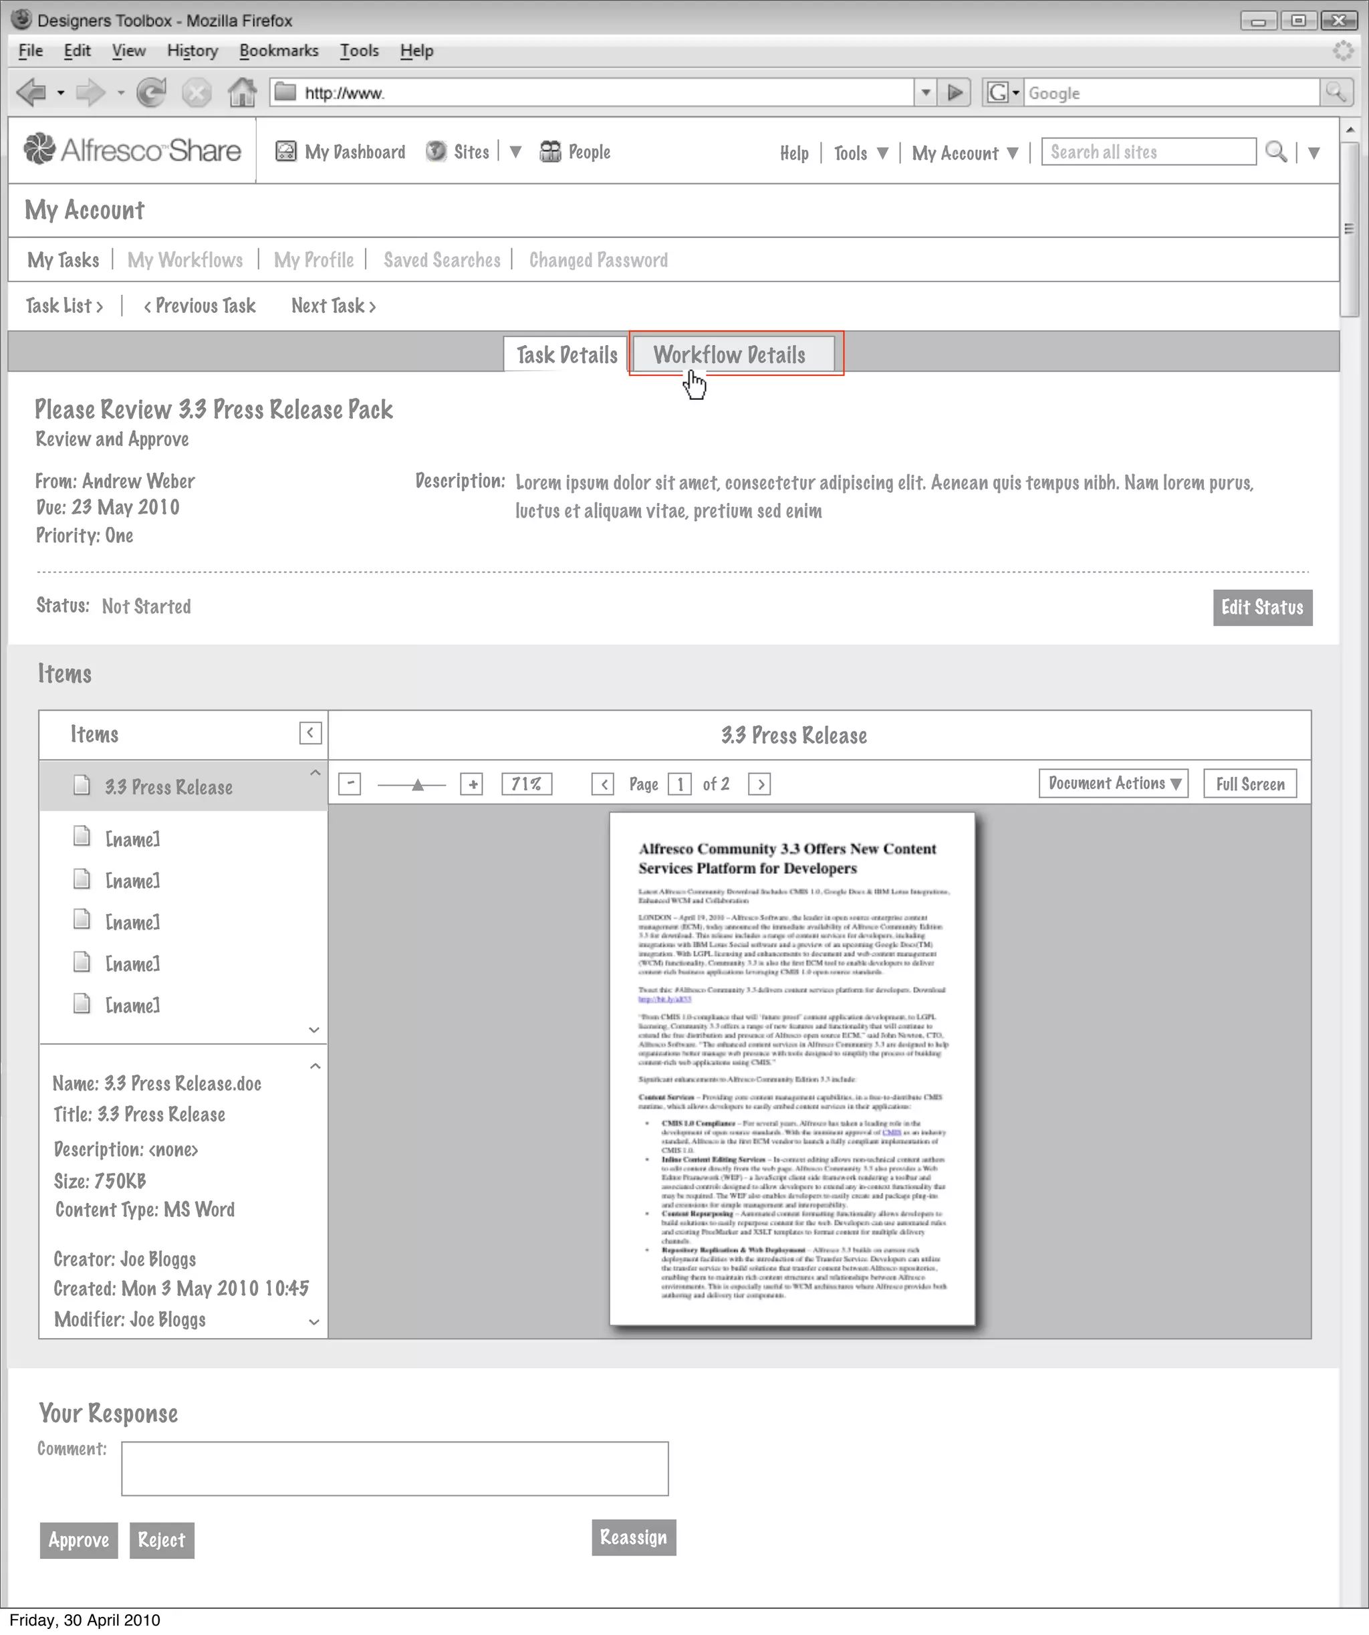Collapse the Items side panel
1369x1635 pixels.
click(309, 733)
